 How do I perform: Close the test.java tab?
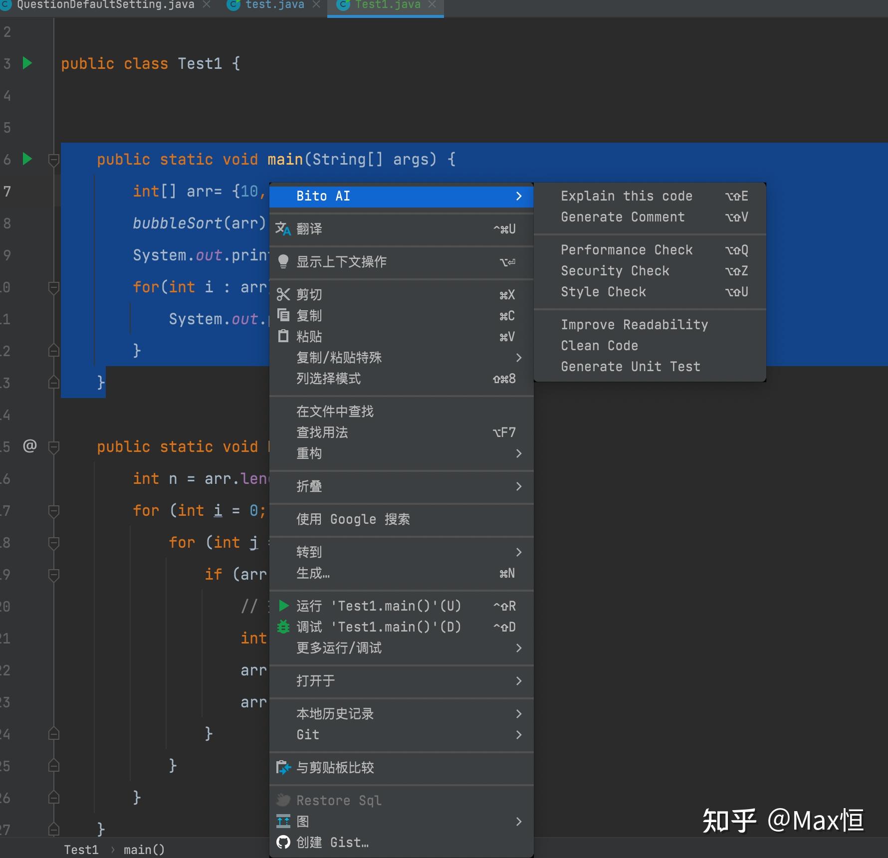click(316, 4)
